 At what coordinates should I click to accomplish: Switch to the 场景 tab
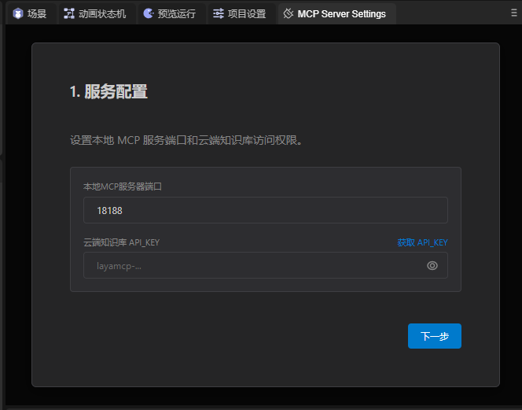coord(37,13)
